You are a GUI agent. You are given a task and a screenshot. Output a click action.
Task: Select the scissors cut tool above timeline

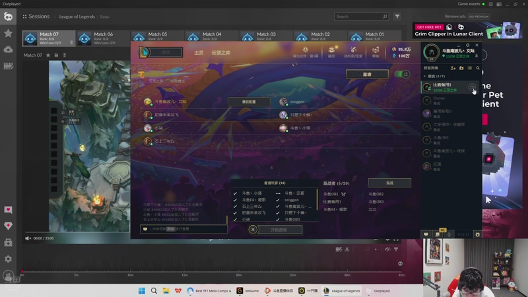tap(347, 249)
